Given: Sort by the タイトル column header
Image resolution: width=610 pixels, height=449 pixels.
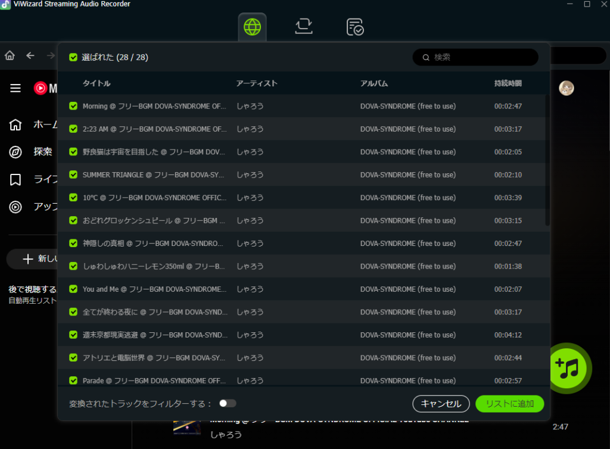Looking at the screenshot, I should 97,83.
